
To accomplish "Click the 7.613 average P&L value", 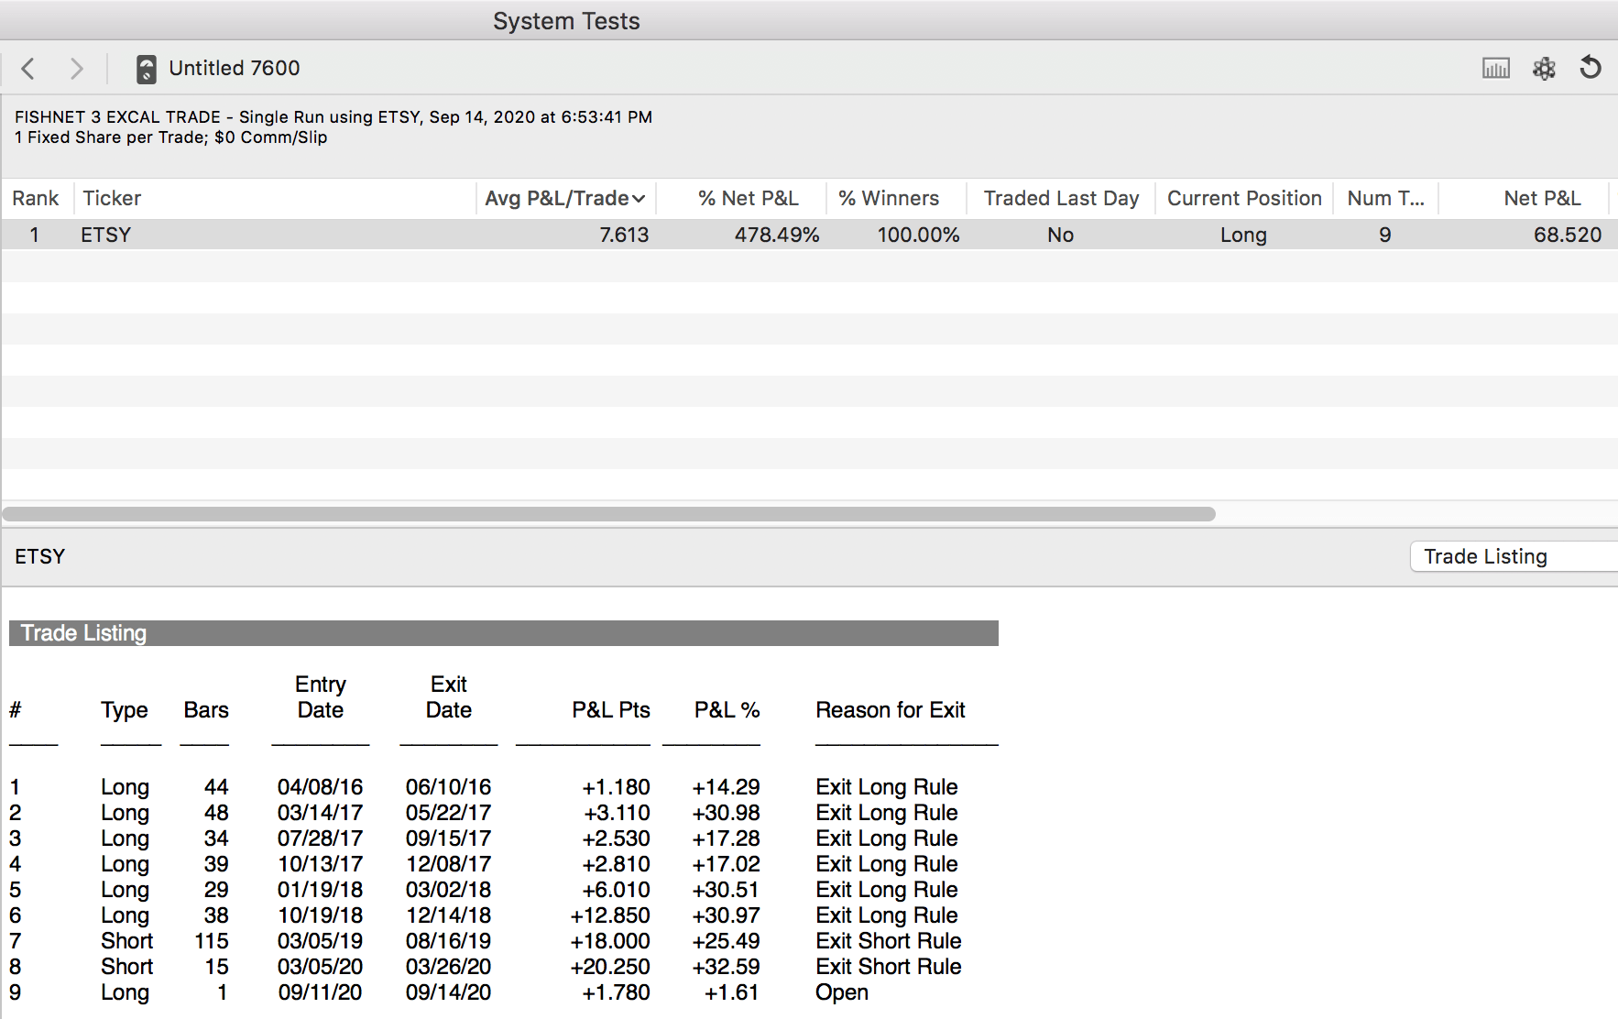I will click(624, 235).
